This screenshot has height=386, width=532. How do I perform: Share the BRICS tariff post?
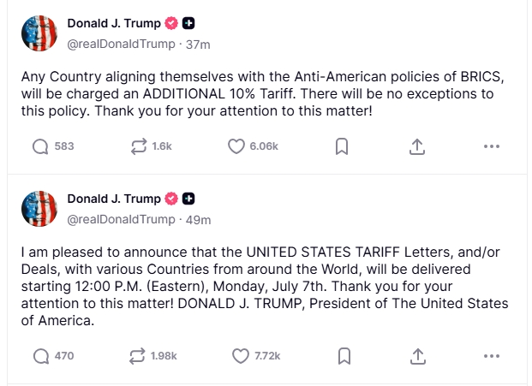pyautogui.click(x=416, y=146)
